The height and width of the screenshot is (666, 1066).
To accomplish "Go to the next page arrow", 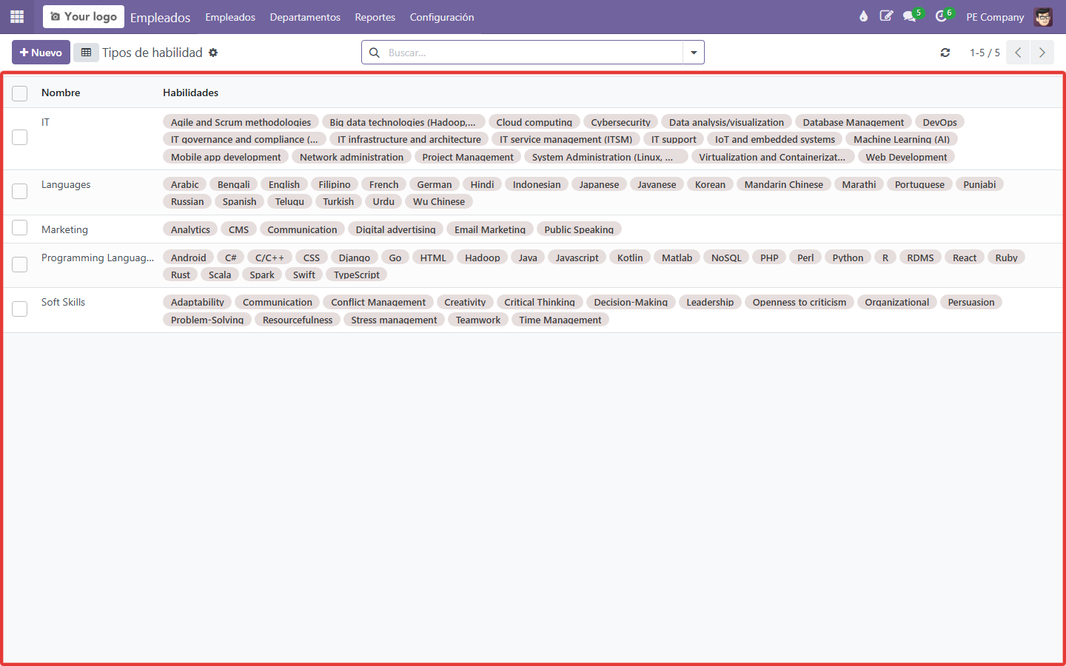I will pyautogui.click(x=1042, y=53).
